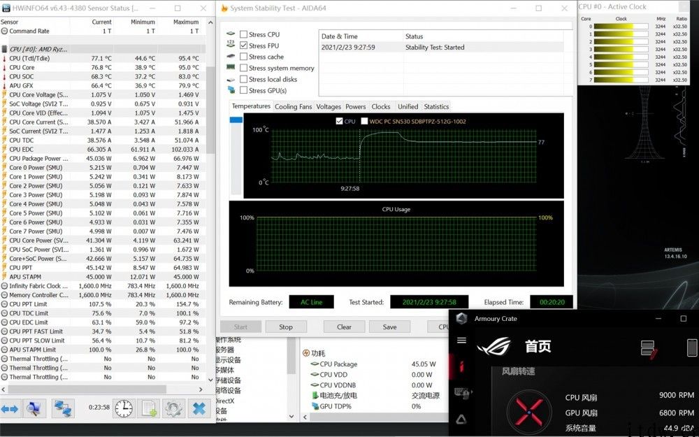Select the Clocks tab
This screenshot has height=437, width=699.
click(381, 106)
